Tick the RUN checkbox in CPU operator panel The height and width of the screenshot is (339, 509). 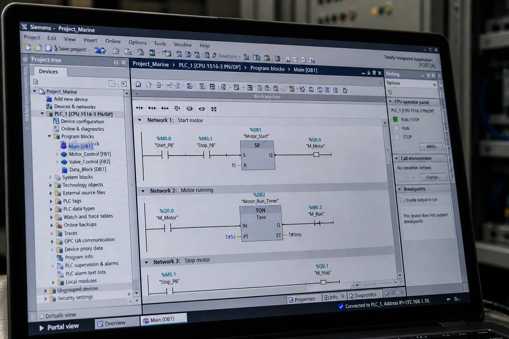[x=396, y=128]
